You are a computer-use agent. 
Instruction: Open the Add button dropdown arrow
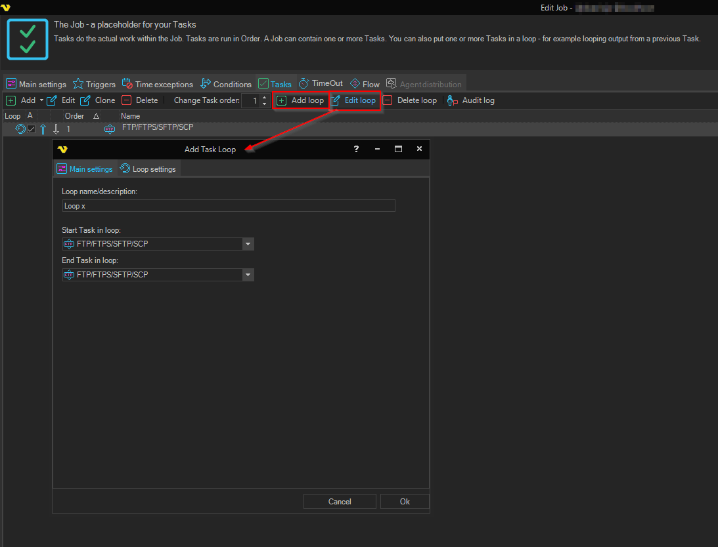coord(41,100)
